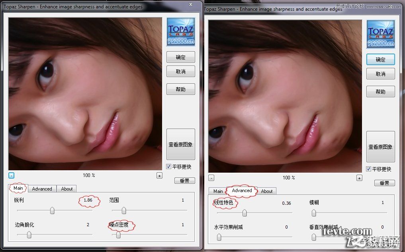This screenshot has width=405, height=252.
Task: Click 查看原图象 in right window
Action: [x=380, y=147]
